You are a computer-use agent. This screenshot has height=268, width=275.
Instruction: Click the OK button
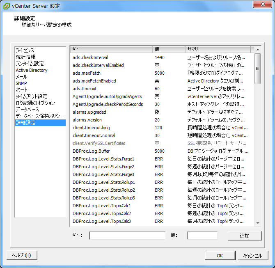(220, 256)
